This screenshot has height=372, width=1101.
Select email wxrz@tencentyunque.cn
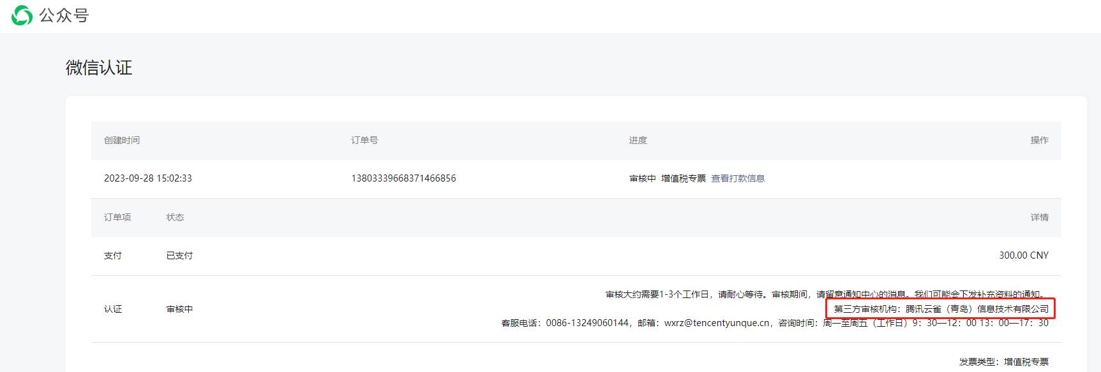[717, 323]
